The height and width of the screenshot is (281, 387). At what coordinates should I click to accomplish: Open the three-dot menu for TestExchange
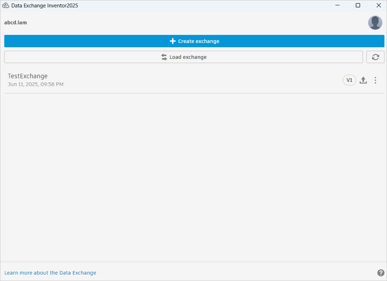click(375, 80)
